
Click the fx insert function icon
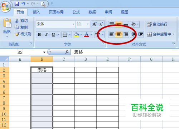(x=67, y=52)
